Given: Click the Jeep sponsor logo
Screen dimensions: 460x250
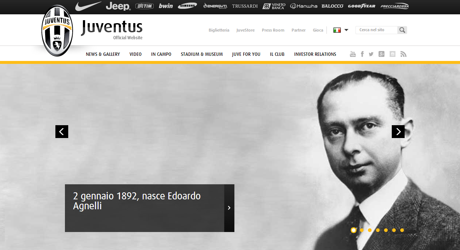Looking at the screenshot, I should (x=118, y=6).
